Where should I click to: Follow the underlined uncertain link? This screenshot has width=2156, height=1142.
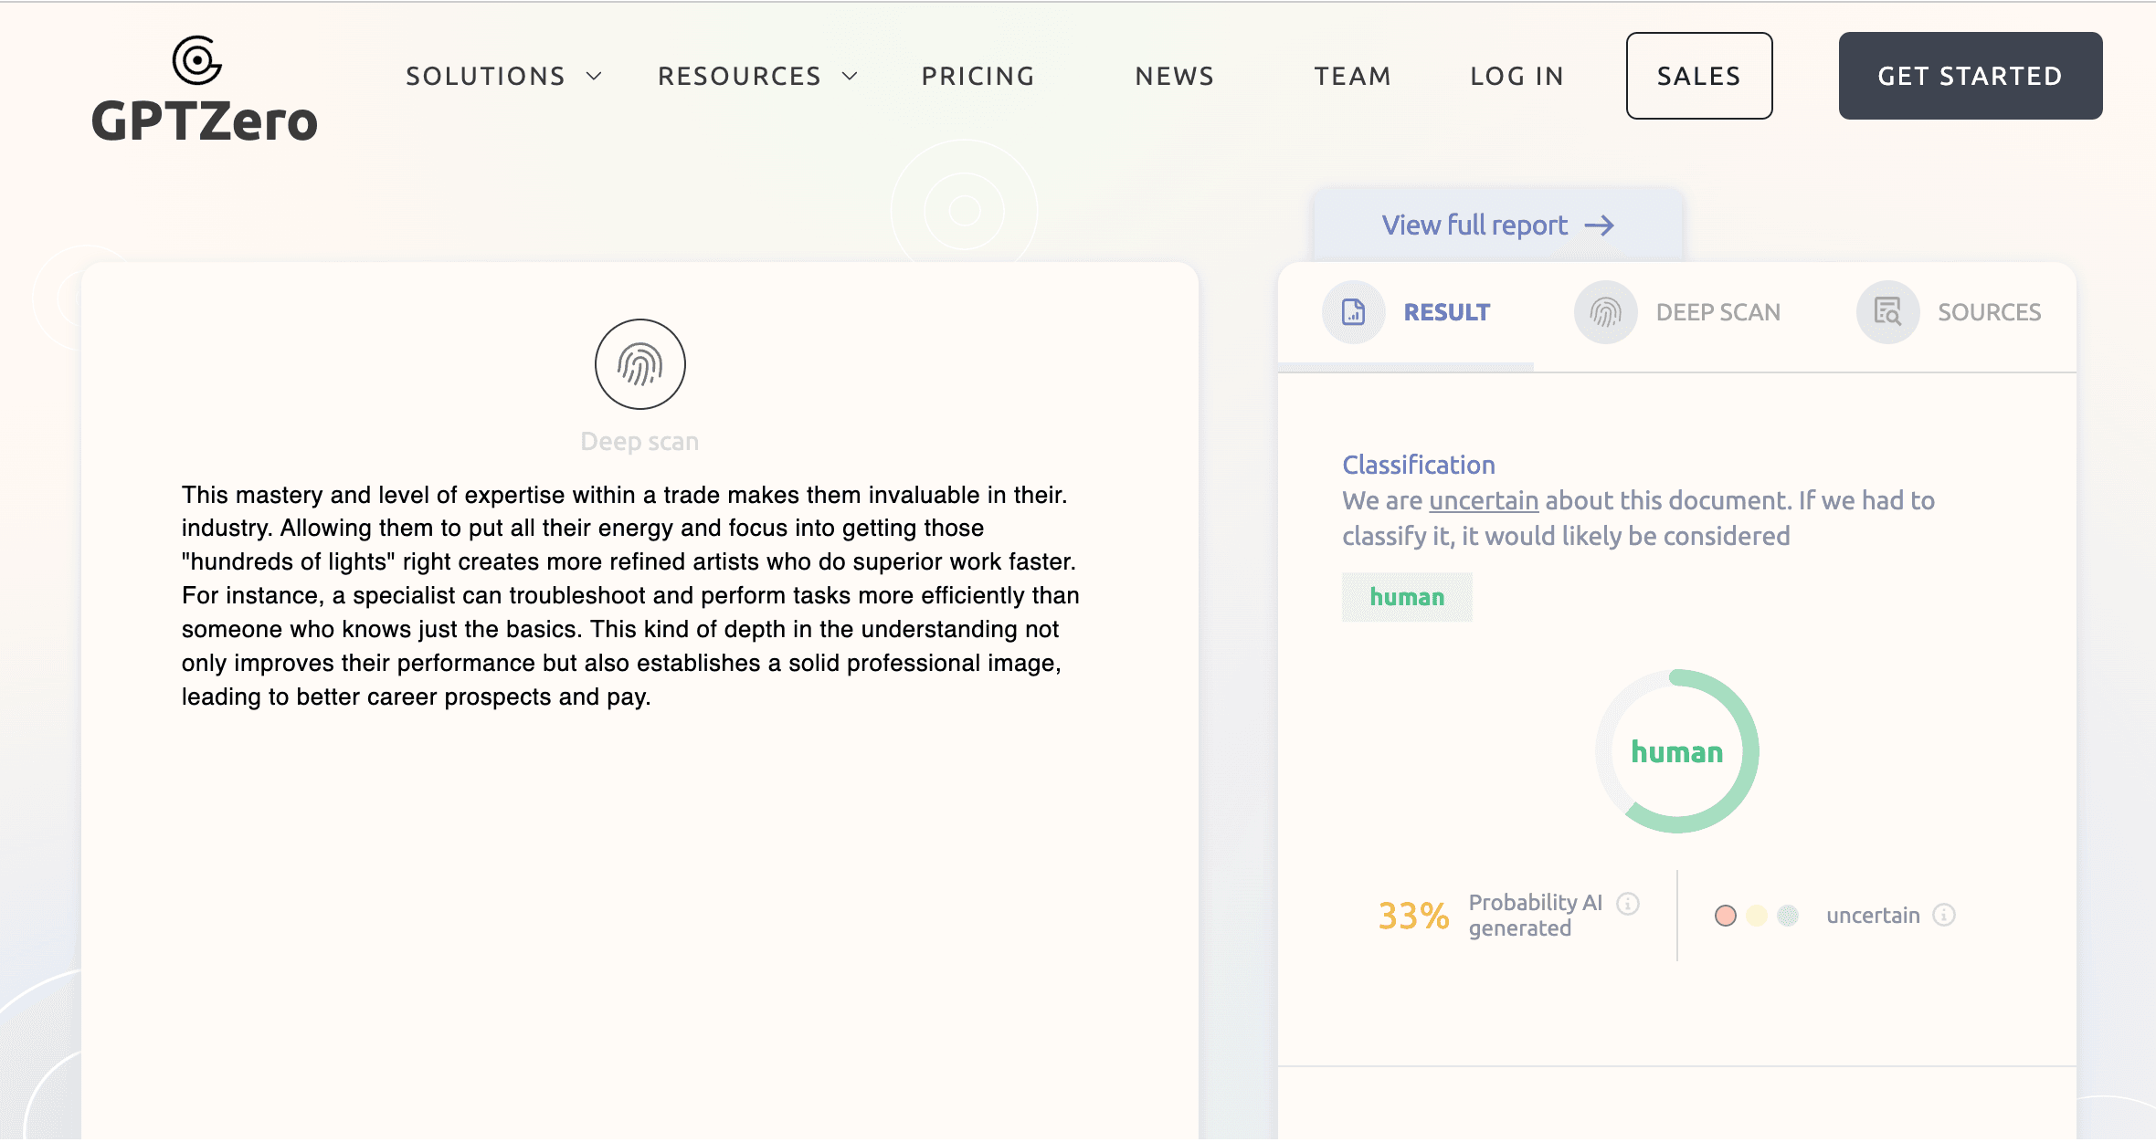pyautogui.click(x=1484, y=500)
